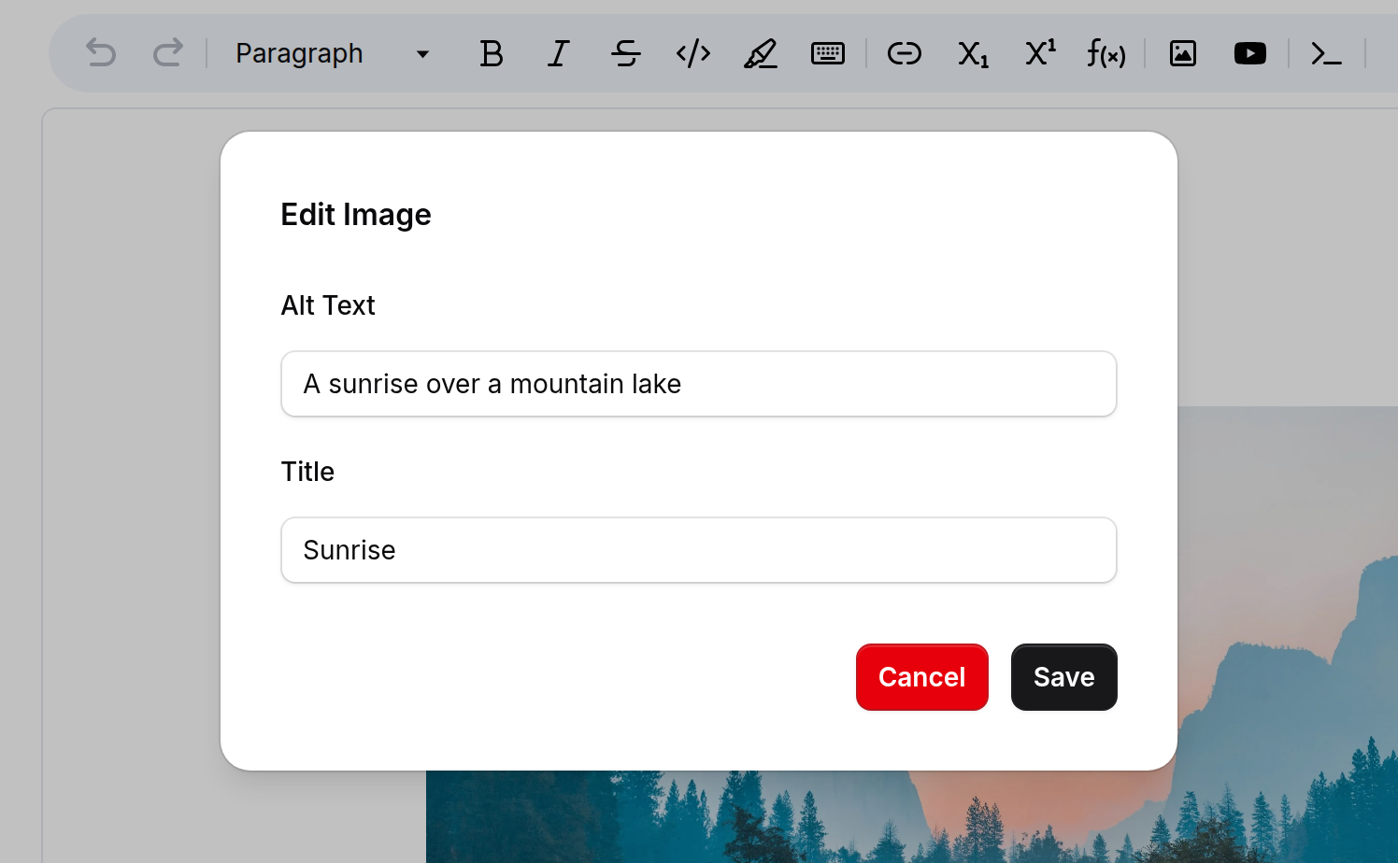Click the Title input field
The height and width of the screenshot is (863, 1398).
699,550
